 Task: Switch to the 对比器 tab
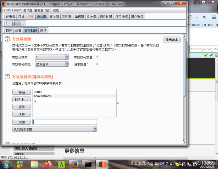(x=92, y=17)
